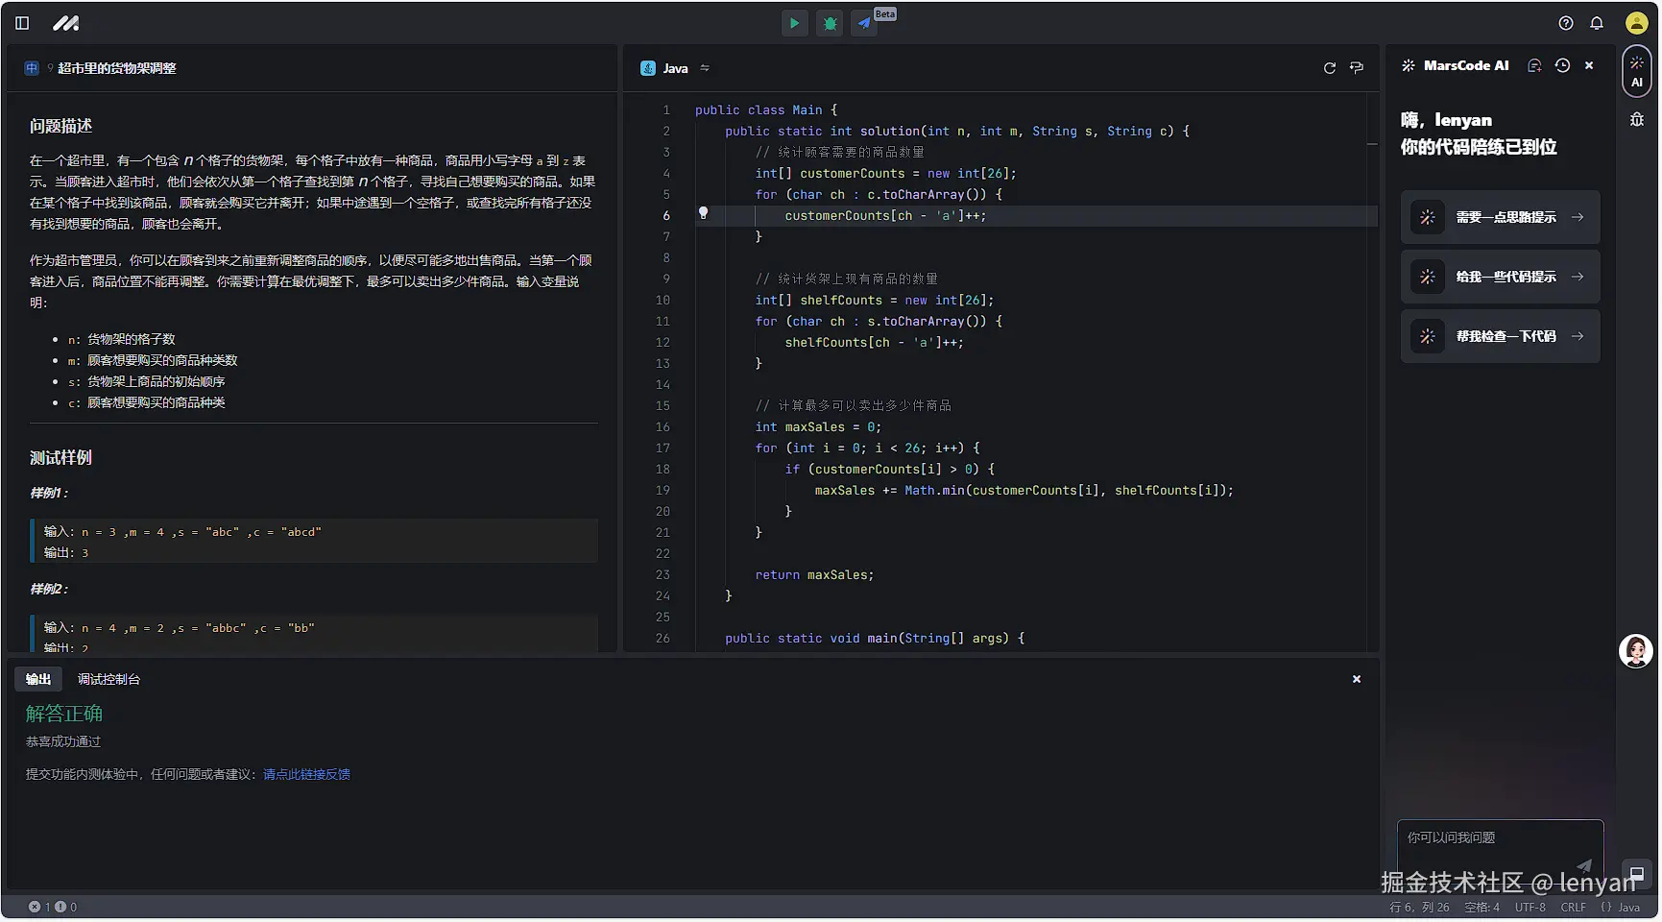Open the help question mark icon
This screenshot has width=1662, height=922.
pyautogui.click(x=1566, y=23)
